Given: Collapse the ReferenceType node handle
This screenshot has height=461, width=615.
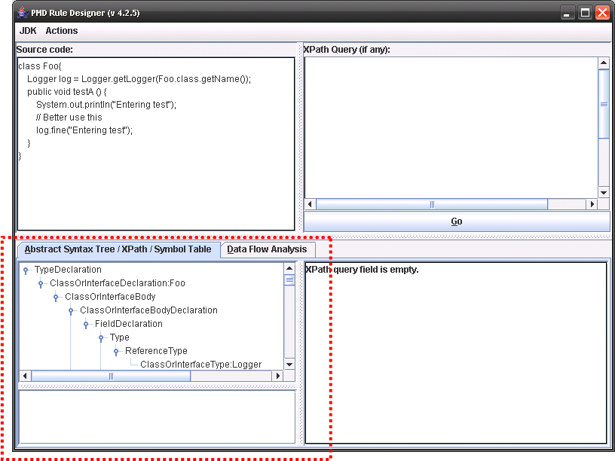Looking at the screenshot, I should click(115, 351).
